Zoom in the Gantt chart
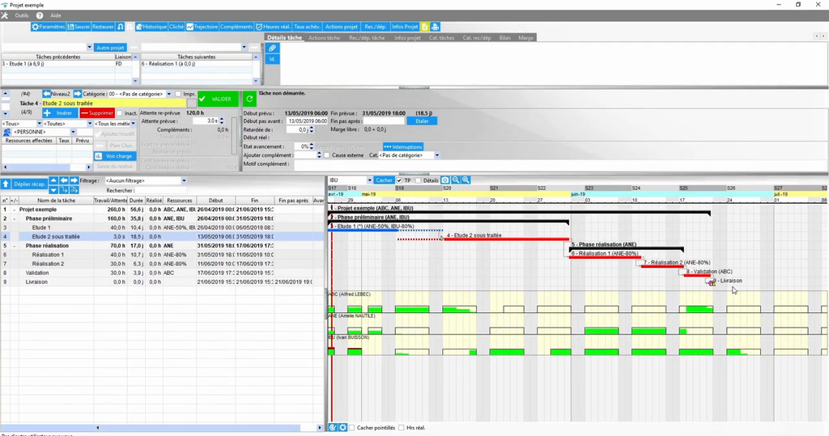 tap(466, 180)
